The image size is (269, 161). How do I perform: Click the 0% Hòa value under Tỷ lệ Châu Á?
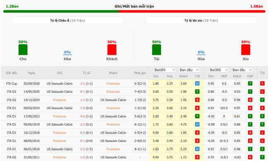[67, 52]
